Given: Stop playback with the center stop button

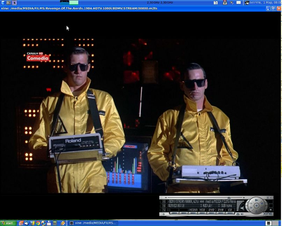Looking at the screenshot, I should [x=256, y=205].
